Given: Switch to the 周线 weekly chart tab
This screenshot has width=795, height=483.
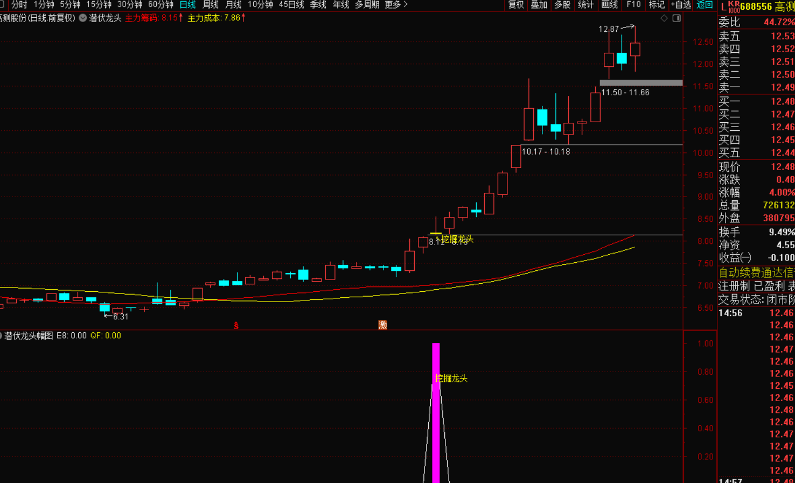Looking at the screenshot, I should click(x=211, y=5).
